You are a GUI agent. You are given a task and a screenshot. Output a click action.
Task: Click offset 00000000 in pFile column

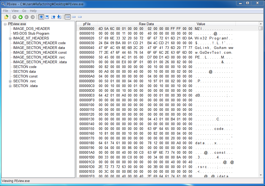(x=87, y=29)
